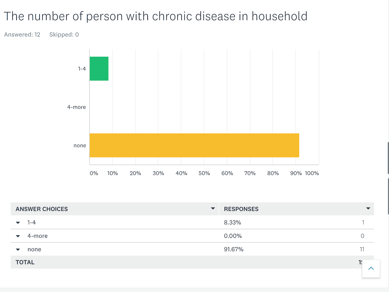
Task: Click the TOTAL row label
Action: [25, 262]
